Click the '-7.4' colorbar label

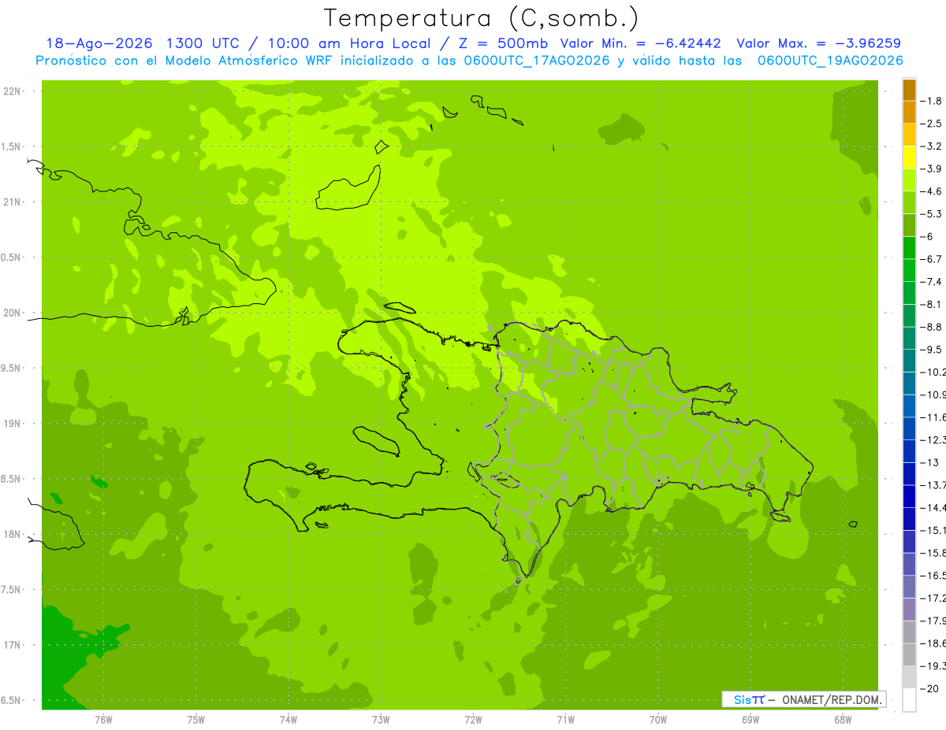[x=931, y=282]
